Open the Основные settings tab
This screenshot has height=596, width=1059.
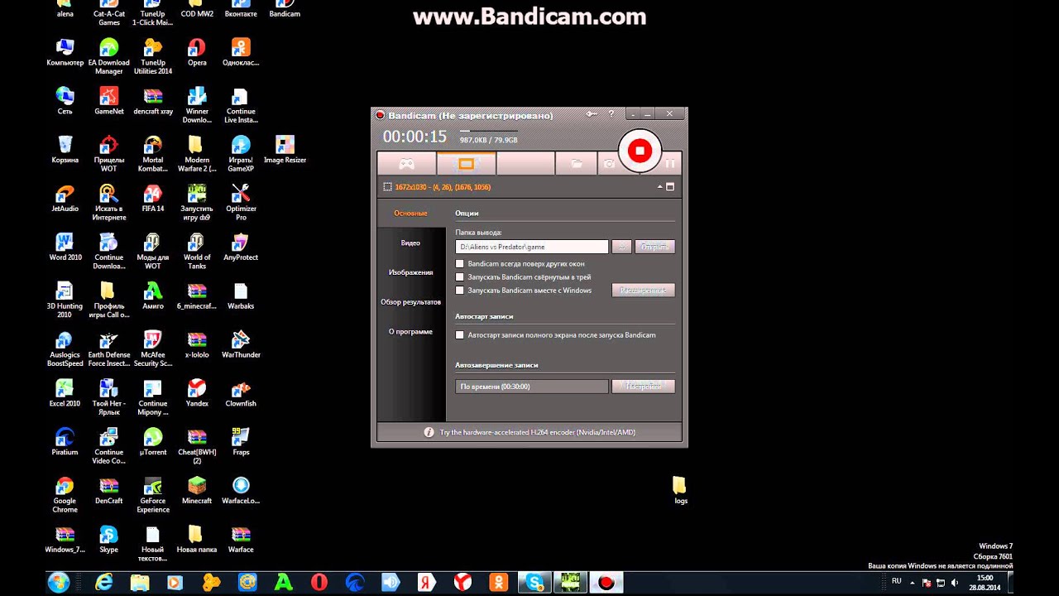pyautogui.click(x=410, y=214)
